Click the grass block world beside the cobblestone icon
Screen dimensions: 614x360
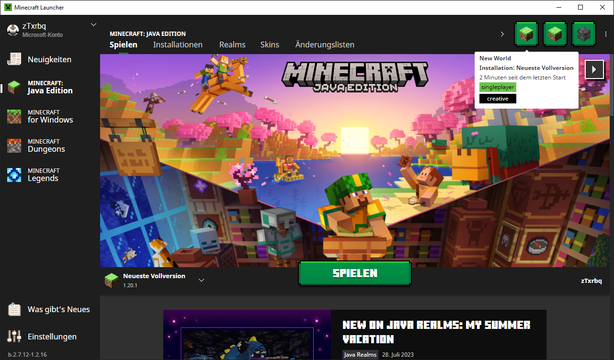pos(555,34)
